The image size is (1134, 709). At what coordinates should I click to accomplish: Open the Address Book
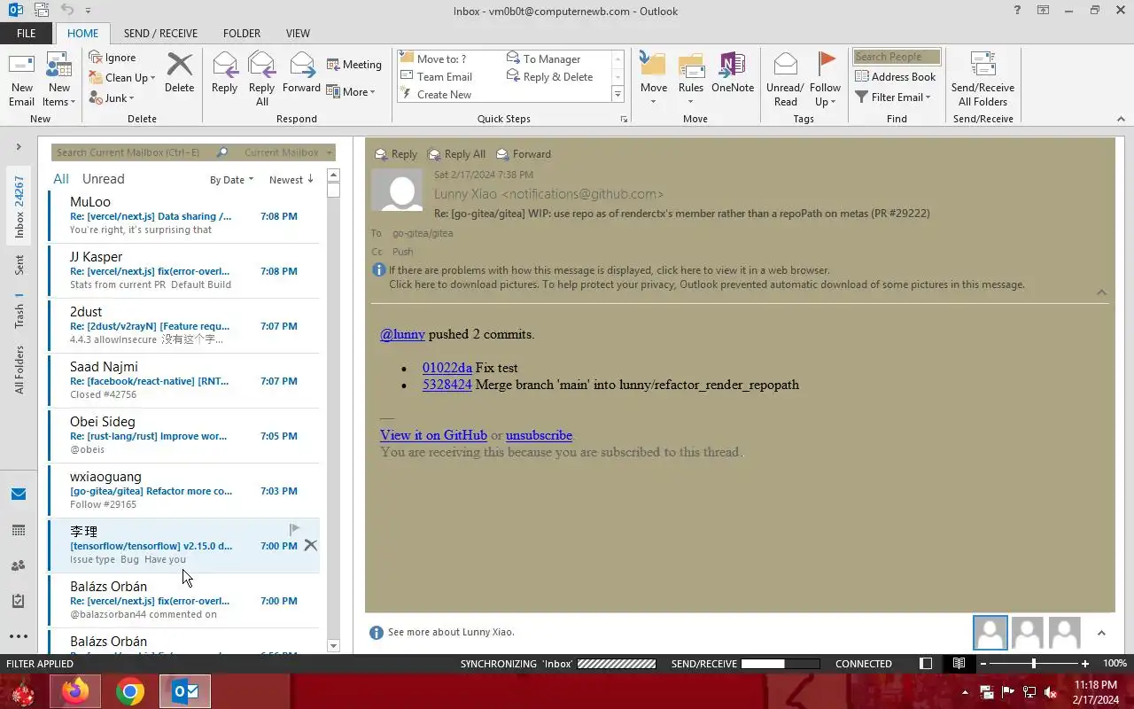pyautogui.click(x=896, y=77)
